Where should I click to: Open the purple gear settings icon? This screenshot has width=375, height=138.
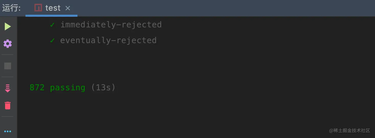tap(8, 44)
